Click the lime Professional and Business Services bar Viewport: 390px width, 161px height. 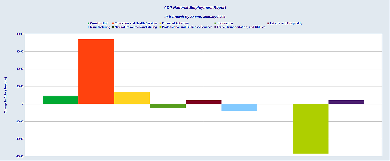[310, 129]
